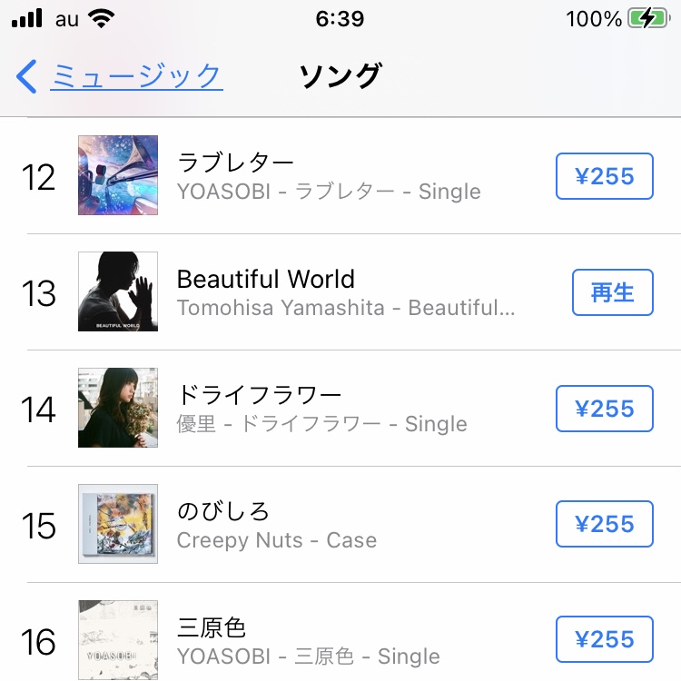Select the ラブレター song title
Image resolution: width=681 pixels, height=681 pixels.
click(x=236, y=163)
